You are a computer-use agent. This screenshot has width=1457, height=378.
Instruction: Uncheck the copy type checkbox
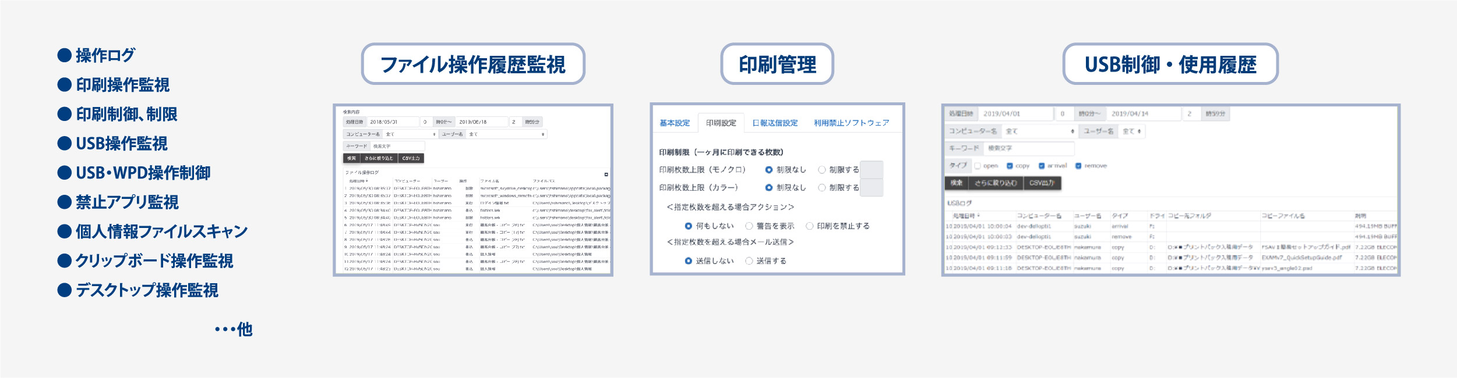pyautogui.click(x=1010, y=166)
